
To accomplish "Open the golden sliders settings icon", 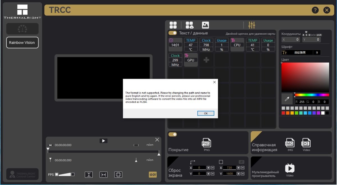I will (252, 25).
